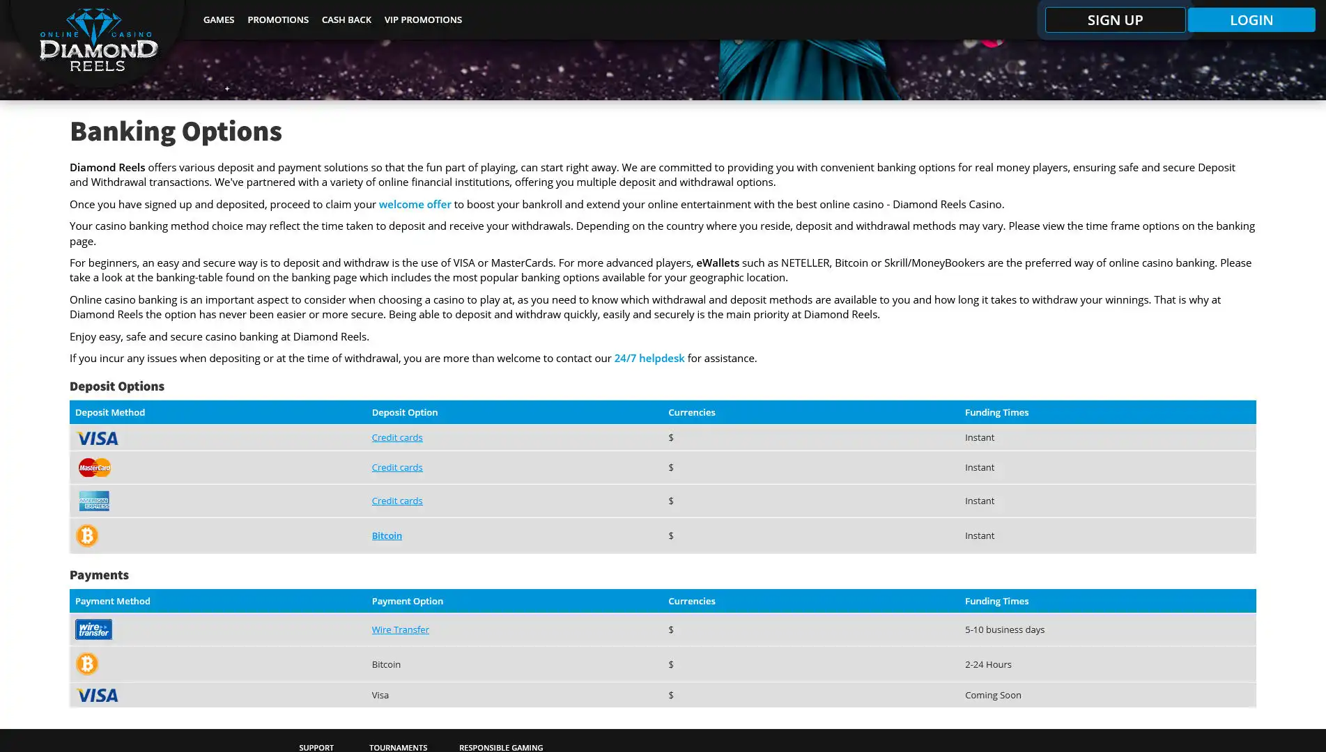Open the Promotions menu item
The image size is (1326, 752).
coord(277,19)
